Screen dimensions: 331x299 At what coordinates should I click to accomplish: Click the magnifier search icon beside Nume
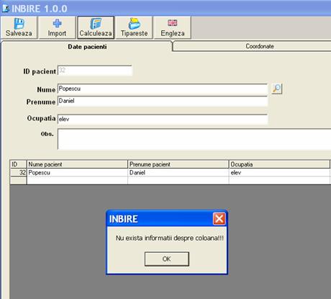pos(276,89)
